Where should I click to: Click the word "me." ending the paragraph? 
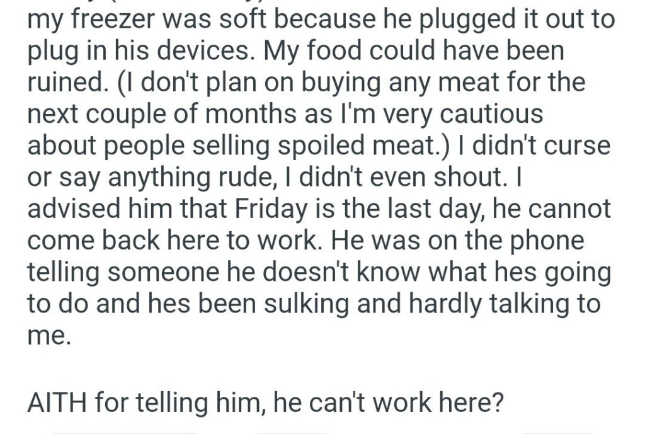point(46,334)
